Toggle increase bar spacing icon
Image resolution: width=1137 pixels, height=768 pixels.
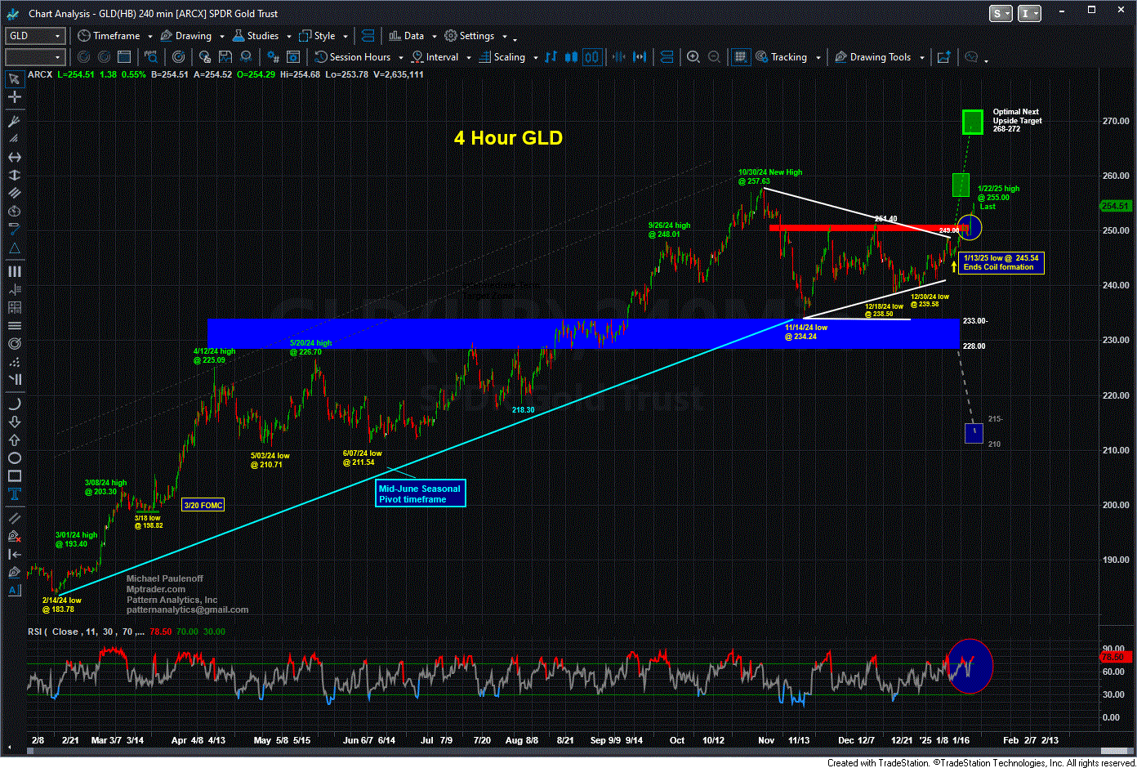tap(640, 57)
